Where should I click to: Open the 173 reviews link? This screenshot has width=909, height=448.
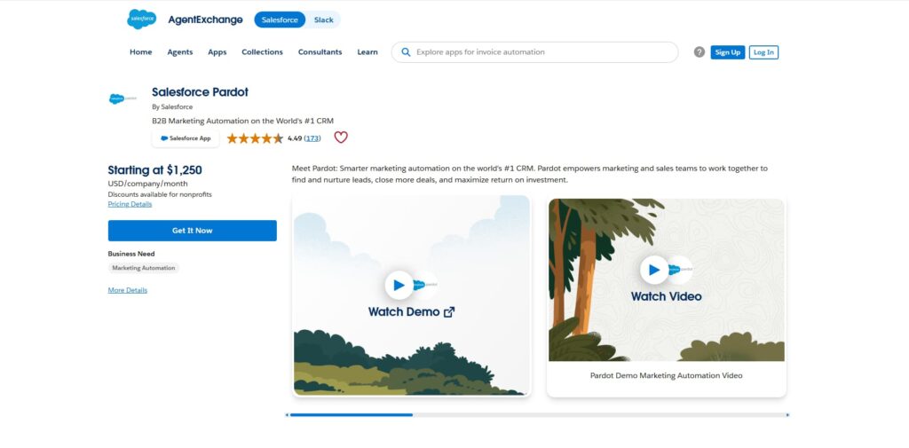(312, 138)
